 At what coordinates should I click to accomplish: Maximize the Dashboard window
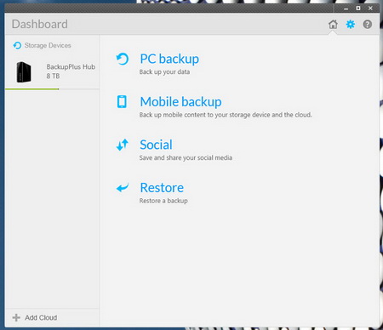tap(358, 9)
